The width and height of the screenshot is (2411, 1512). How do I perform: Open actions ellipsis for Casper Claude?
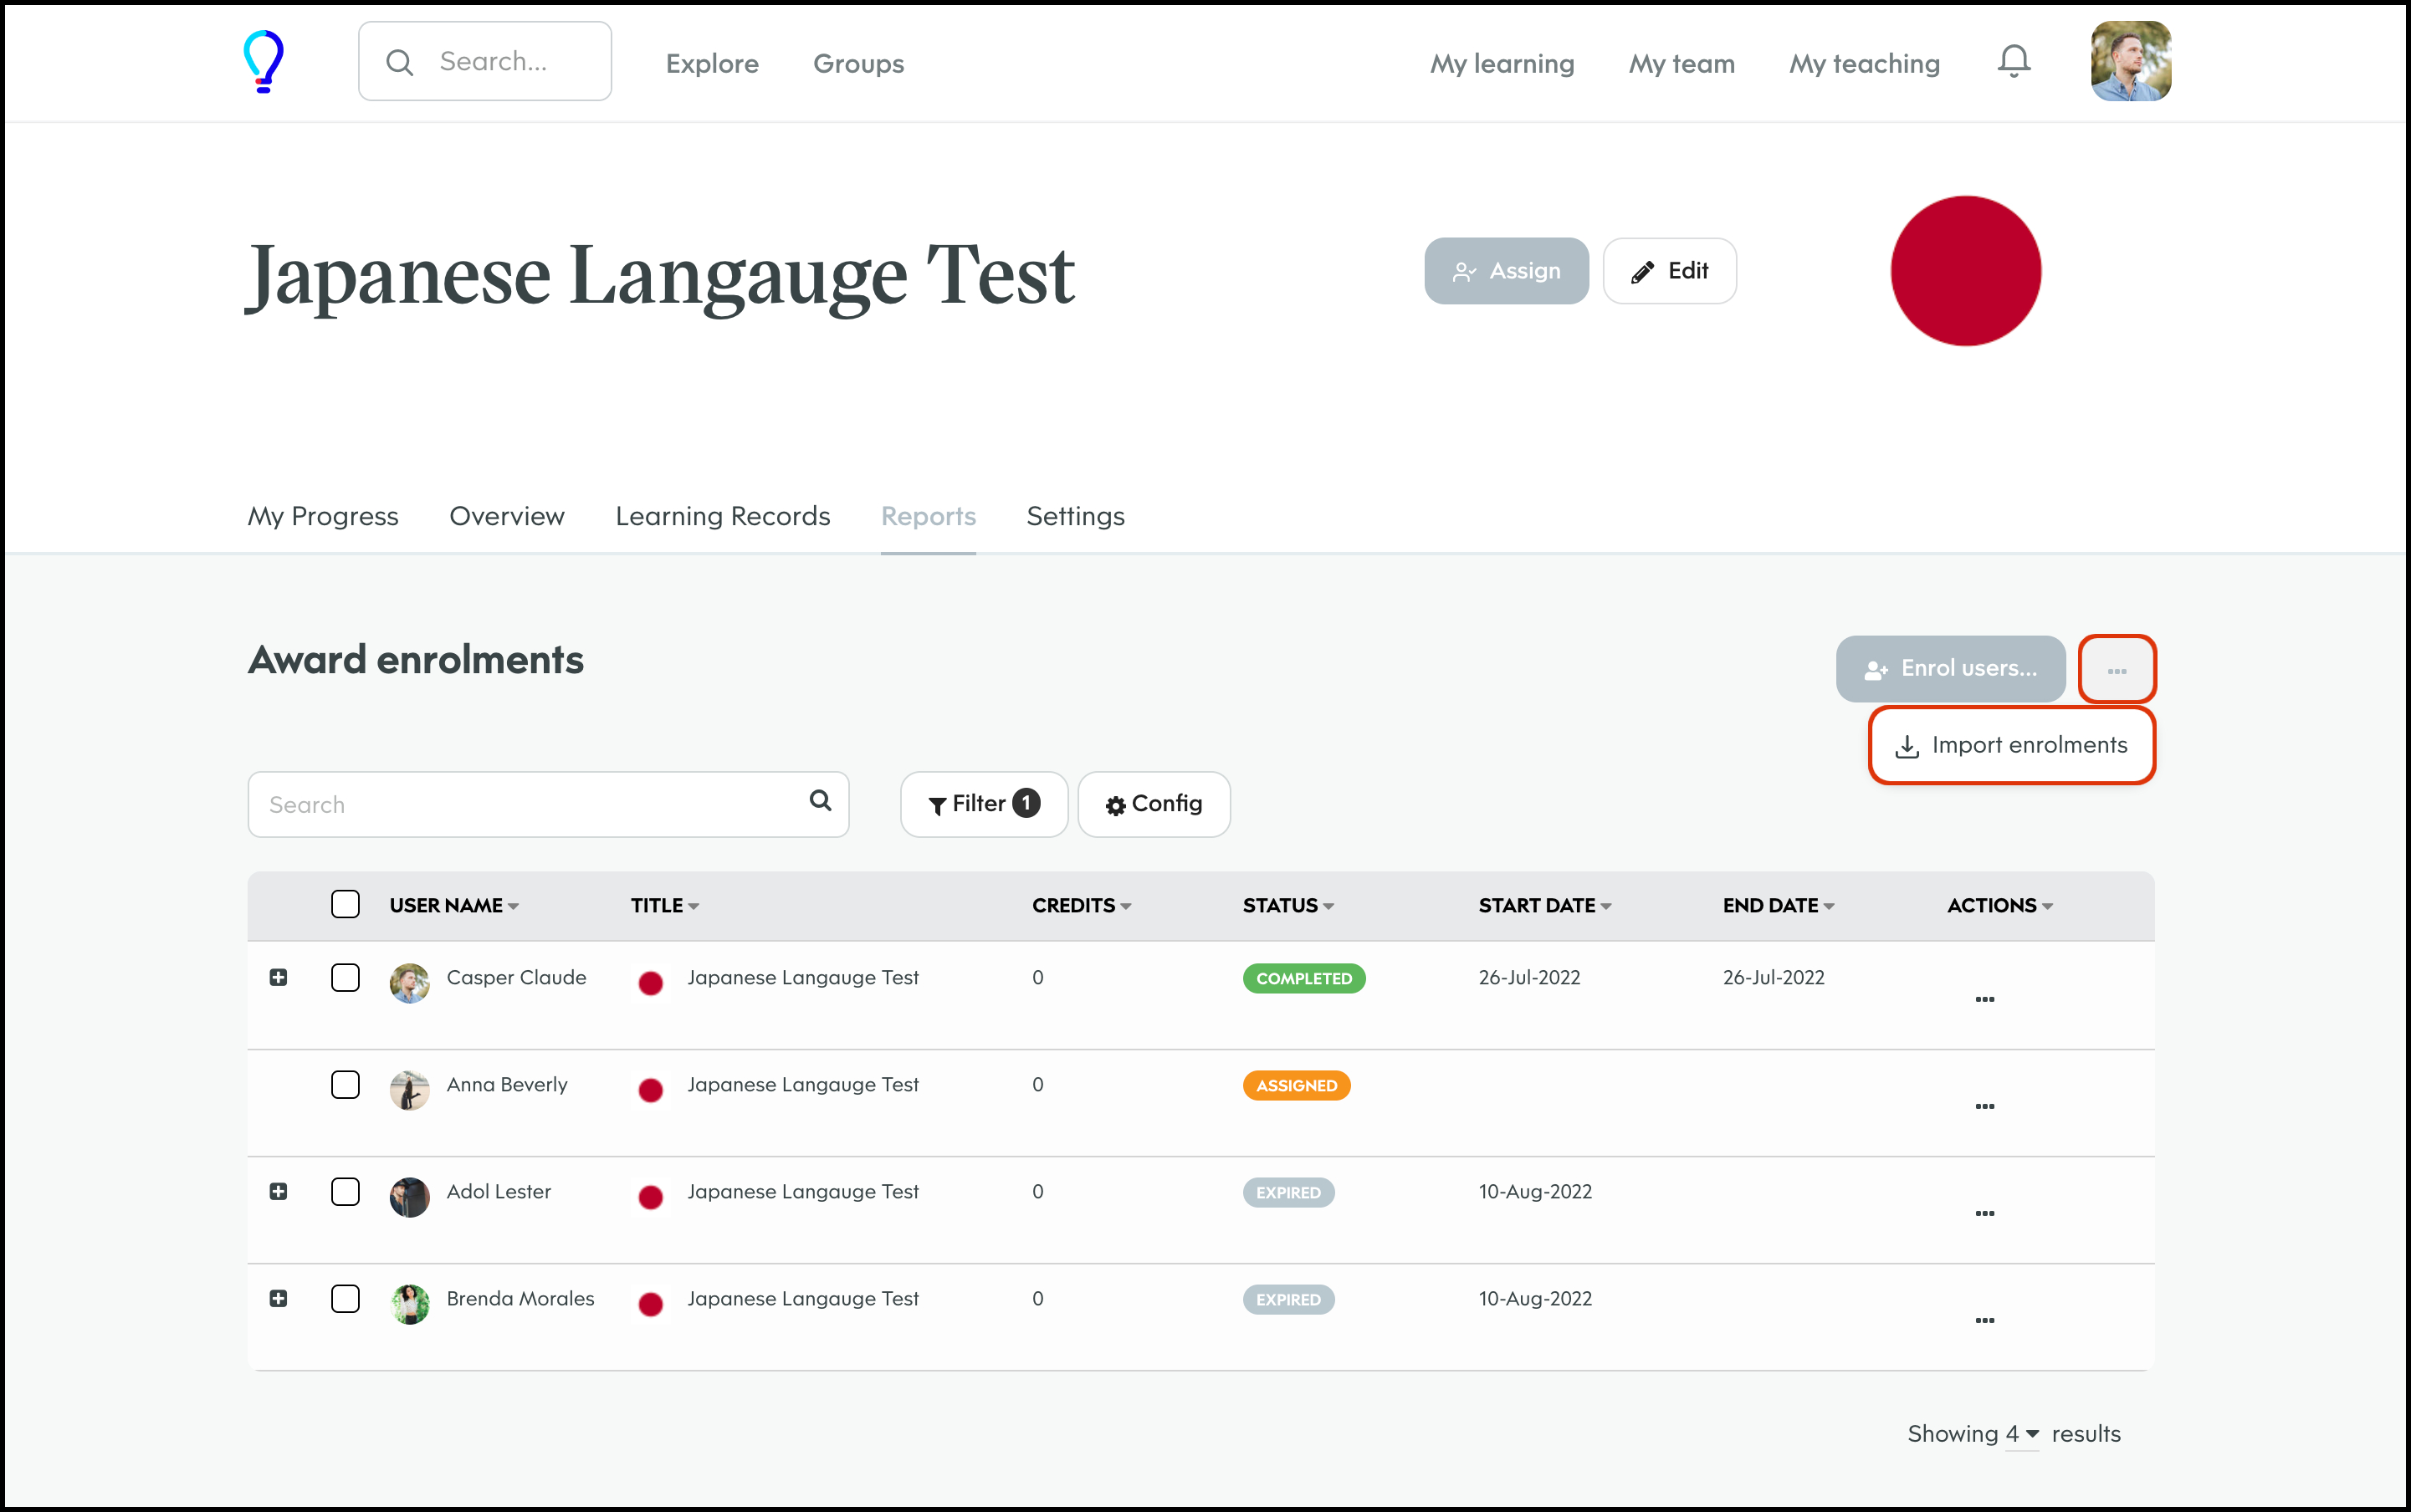point(1984,999)
